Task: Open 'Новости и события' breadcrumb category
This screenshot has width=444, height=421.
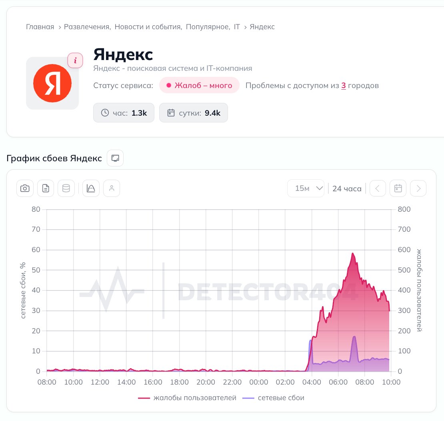Action: tap(148, 27)
